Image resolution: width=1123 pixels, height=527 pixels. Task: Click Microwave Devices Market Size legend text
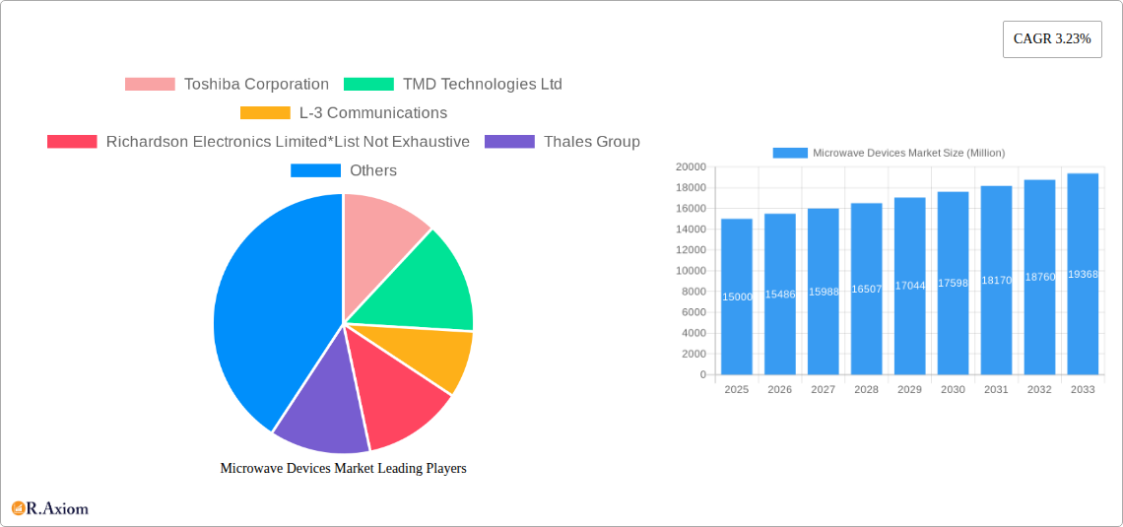[909, 153]
